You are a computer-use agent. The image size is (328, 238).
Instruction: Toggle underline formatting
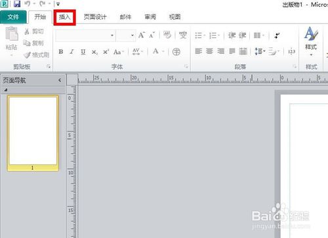click(83, 52)
